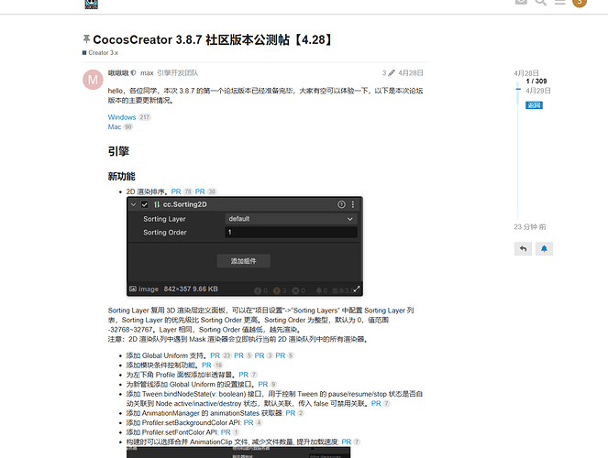Click the 新功能 subheading
Screen dimensions: 608x458
(121, 176)
